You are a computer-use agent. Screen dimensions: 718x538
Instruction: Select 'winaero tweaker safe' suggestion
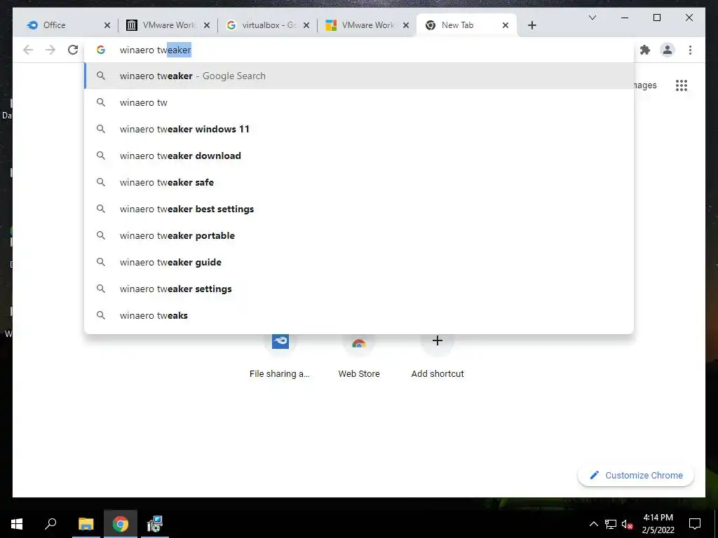pos(359,182)
